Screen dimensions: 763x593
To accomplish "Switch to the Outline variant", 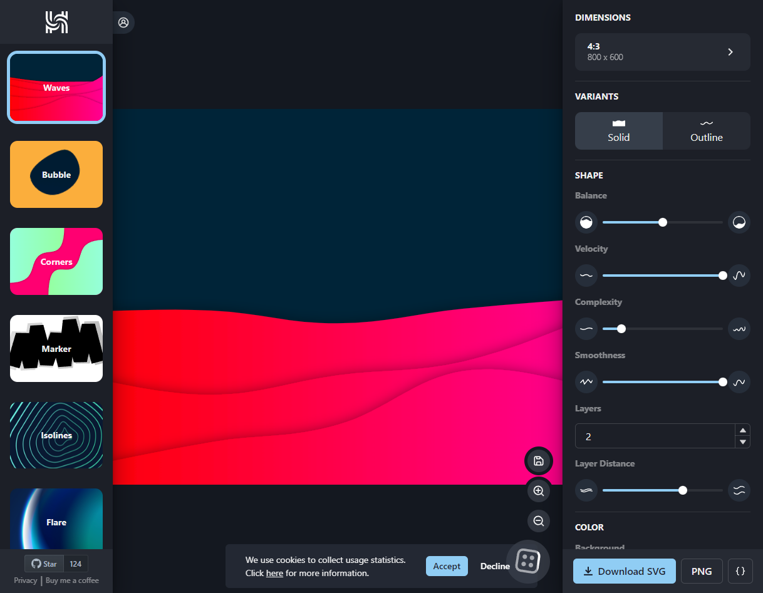I will point(706,131).
